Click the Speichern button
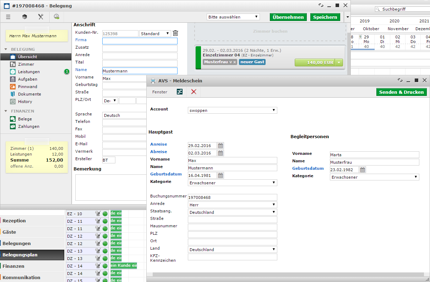 (325, 17)
